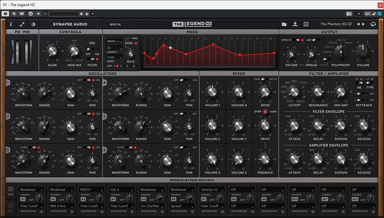Open the preset list grid icon
The image size is (384, 218).
coord(306,24)
